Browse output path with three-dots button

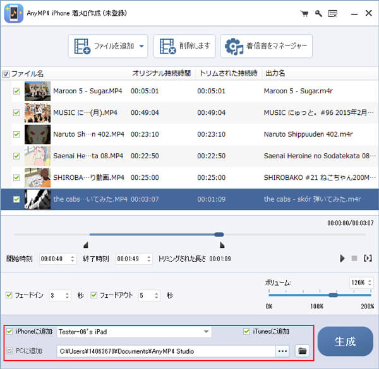(282, 351)
